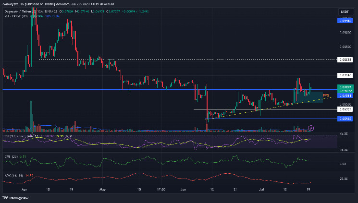This screenshot has height=203, width=358.
Task: Click the 0.09416 price label on axis
Action: coord(344,21)
